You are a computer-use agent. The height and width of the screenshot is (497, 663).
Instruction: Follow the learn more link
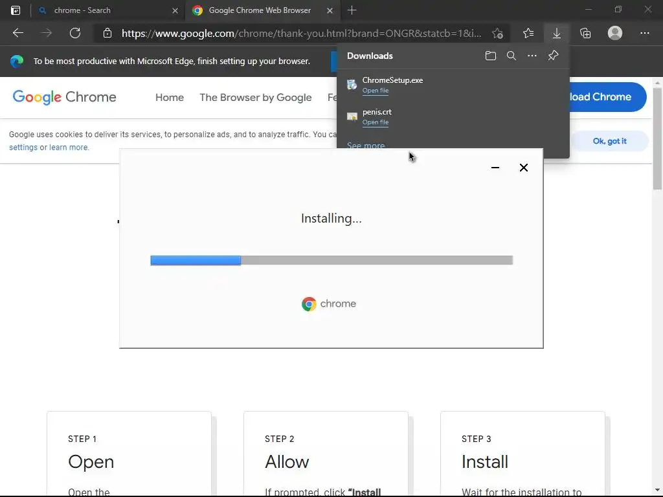click(x=69, y=148)
